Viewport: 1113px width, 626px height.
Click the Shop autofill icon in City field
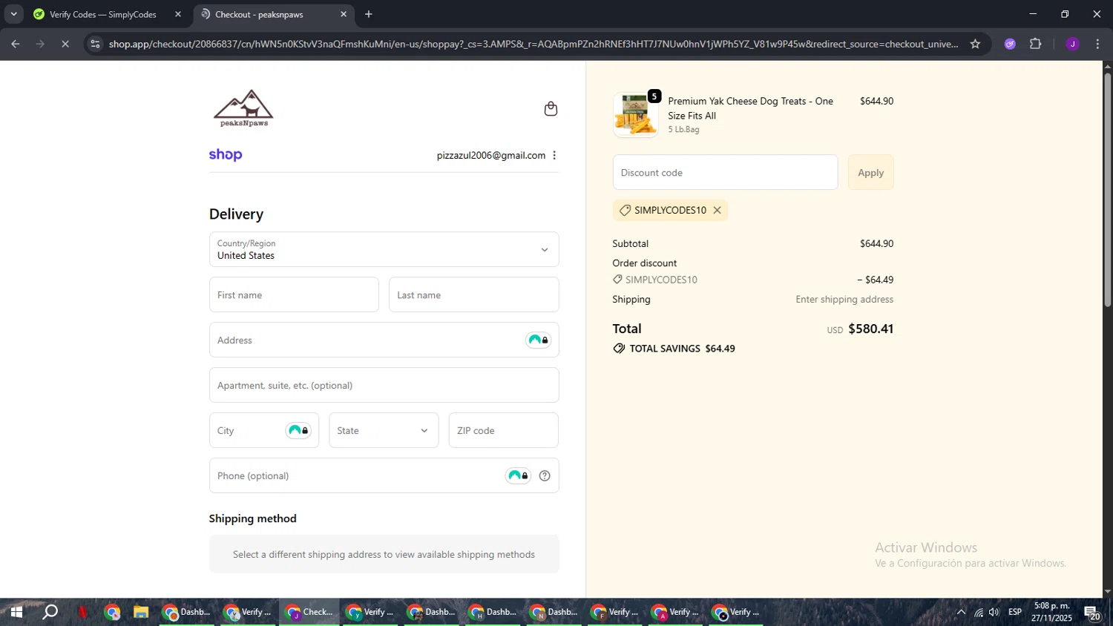pos(298,430)
